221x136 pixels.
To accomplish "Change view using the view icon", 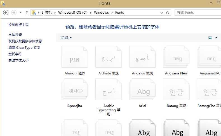I will tap(210, 38).
